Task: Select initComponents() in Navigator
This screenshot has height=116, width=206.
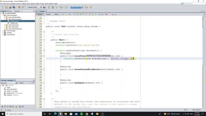Action: click(12, 89)
